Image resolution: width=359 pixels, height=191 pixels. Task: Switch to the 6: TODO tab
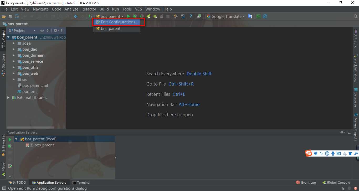pos(17,183)
